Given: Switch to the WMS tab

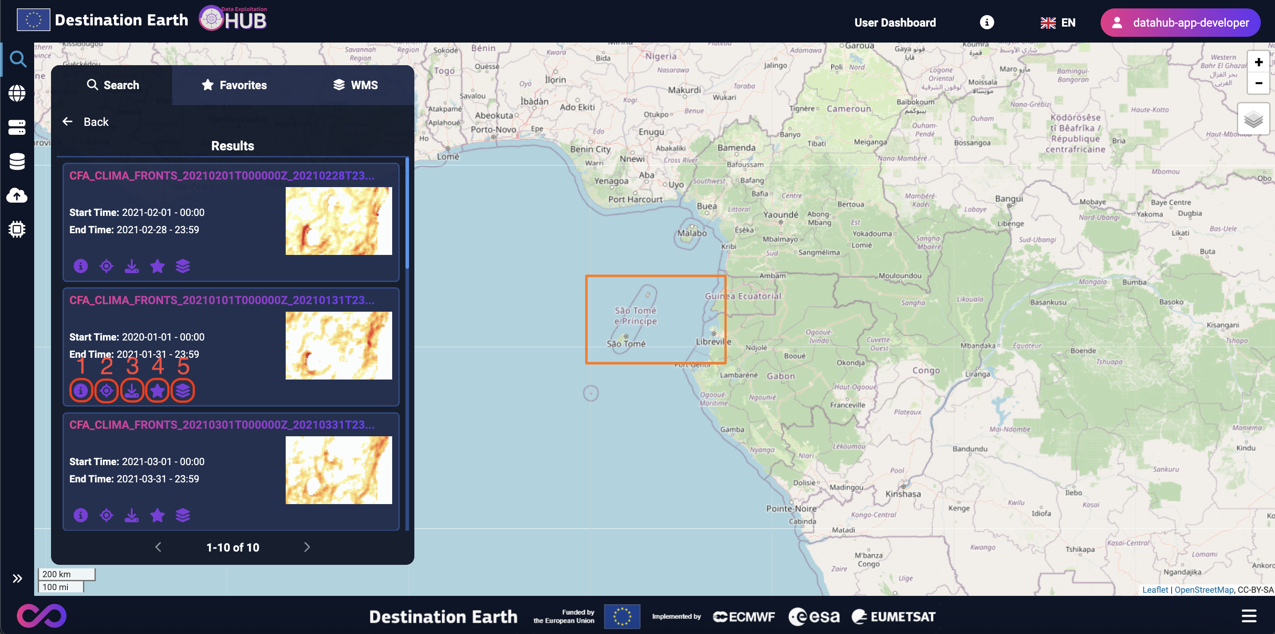Looking at the screenshot, I should [355, 85].
